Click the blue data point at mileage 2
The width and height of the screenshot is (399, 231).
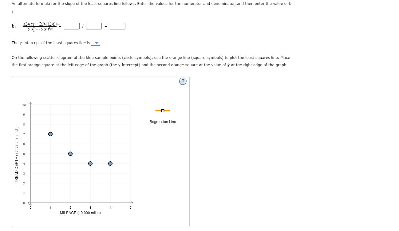tap(70, 153)
